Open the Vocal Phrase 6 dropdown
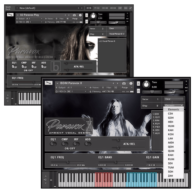The width and height of the screenshot is (194, 194). point(117,34)
